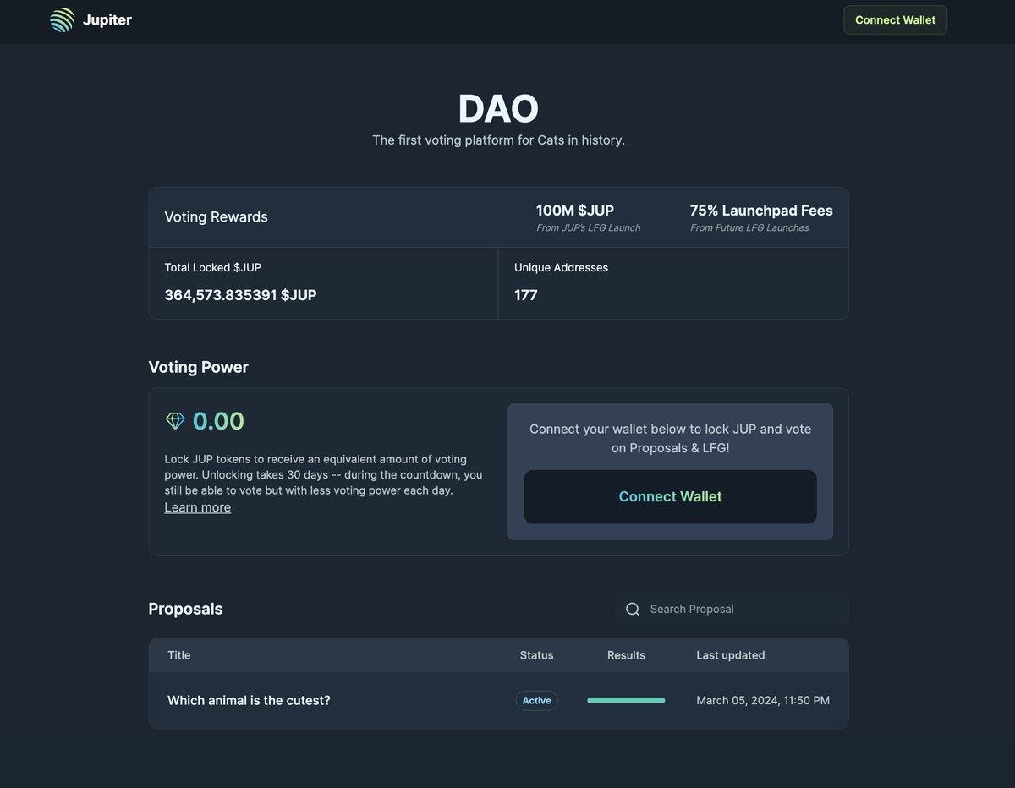The height and width of the screenshot is (788, 1015).
Task: Click the Jupiter logo icon
Action: (x=62, y=19)
